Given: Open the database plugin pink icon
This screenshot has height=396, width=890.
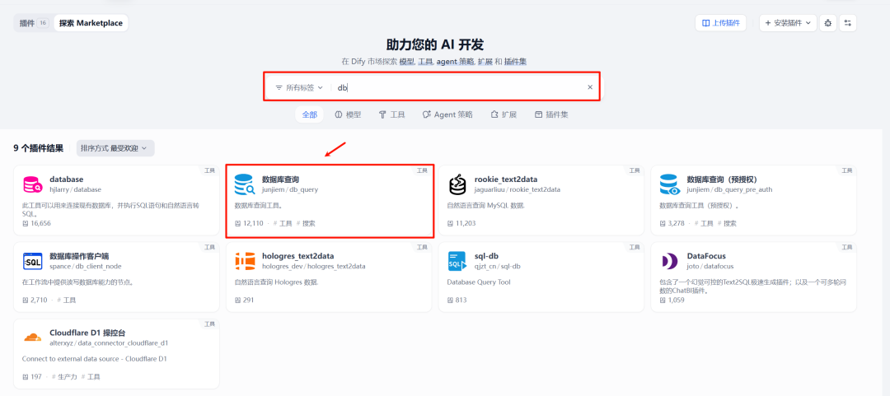Looking at the screenshot, I should coord(32,184).
